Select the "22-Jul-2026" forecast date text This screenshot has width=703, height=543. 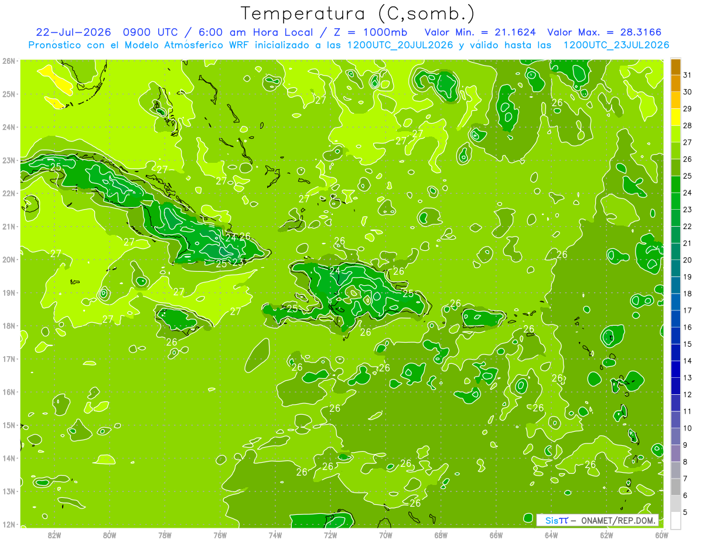pos(73,32)
